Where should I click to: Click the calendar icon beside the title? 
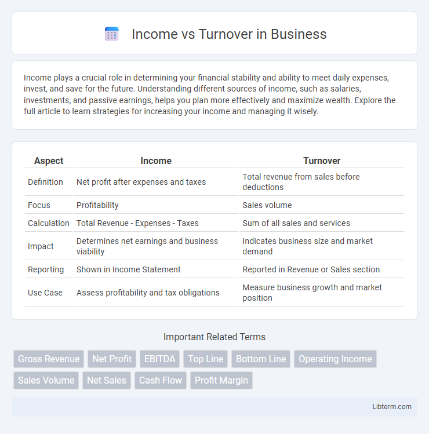(x=112, y=34)
